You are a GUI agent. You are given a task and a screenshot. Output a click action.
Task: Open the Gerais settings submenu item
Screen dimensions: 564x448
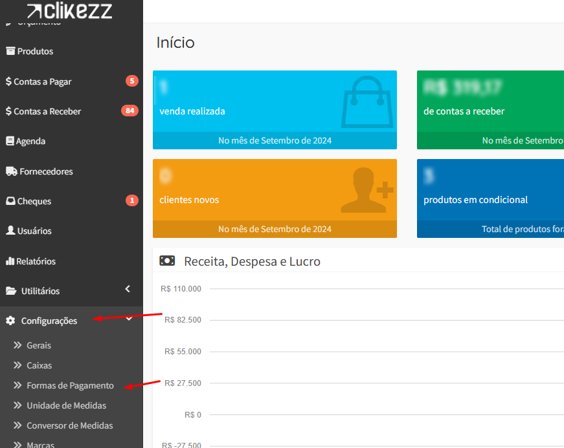pos(39,346)
